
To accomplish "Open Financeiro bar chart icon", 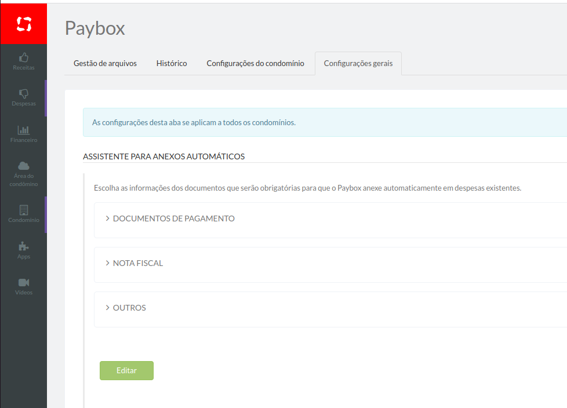I will tap(24, 130).
